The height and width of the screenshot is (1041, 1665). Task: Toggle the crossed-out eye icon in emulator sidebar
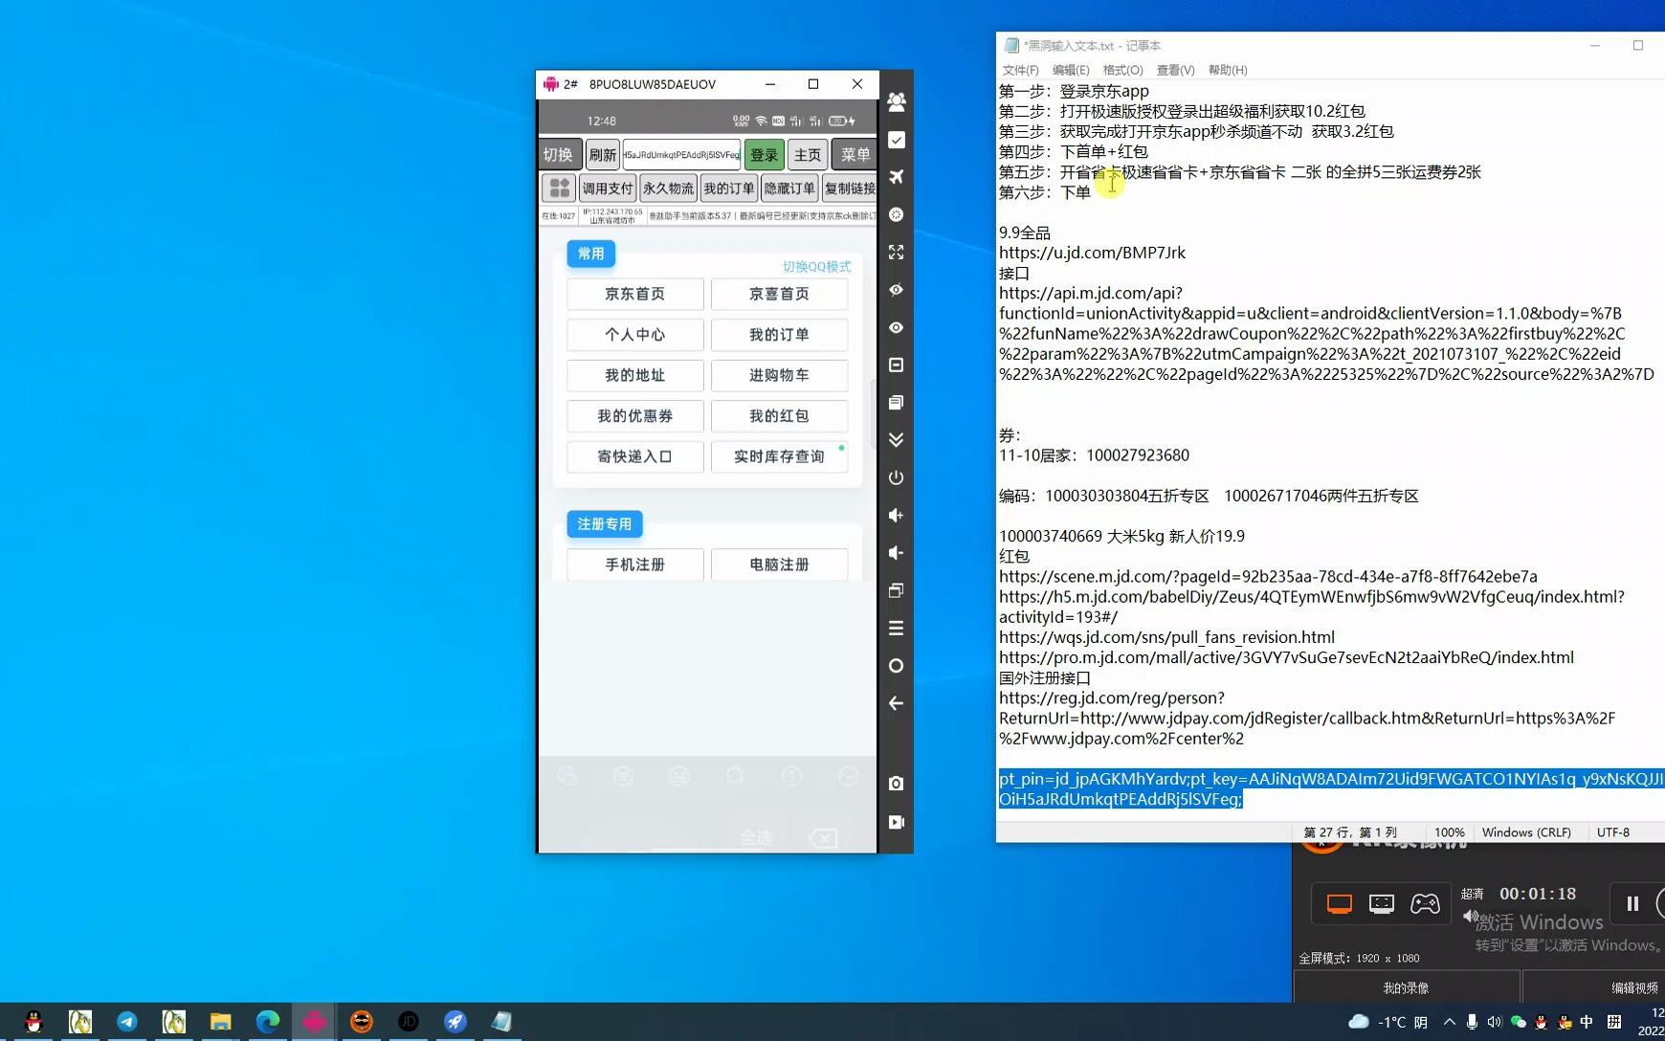click(x=896, y=290)
